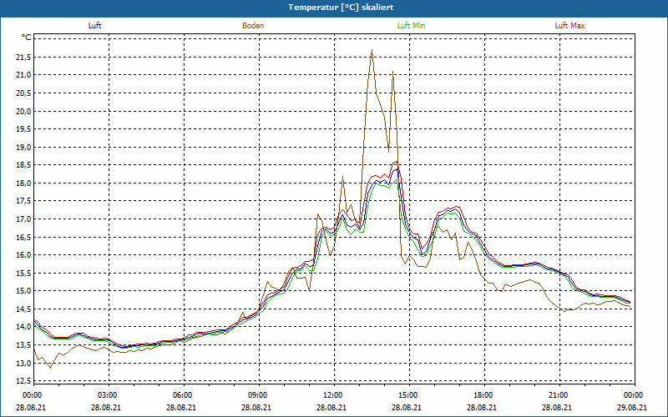668x417 pixels.
Task: Select the Luft legend label
Action: (x=94, y=26)
